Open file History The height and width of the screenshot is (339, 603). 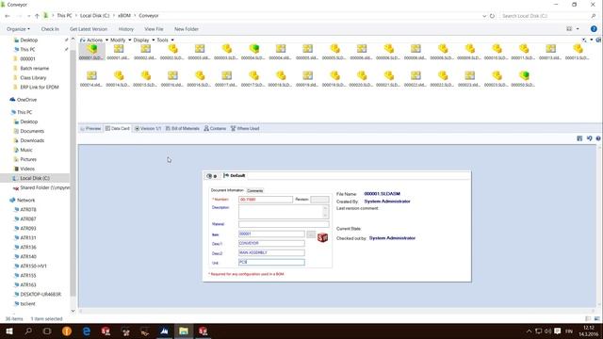[x=125, y=29]
